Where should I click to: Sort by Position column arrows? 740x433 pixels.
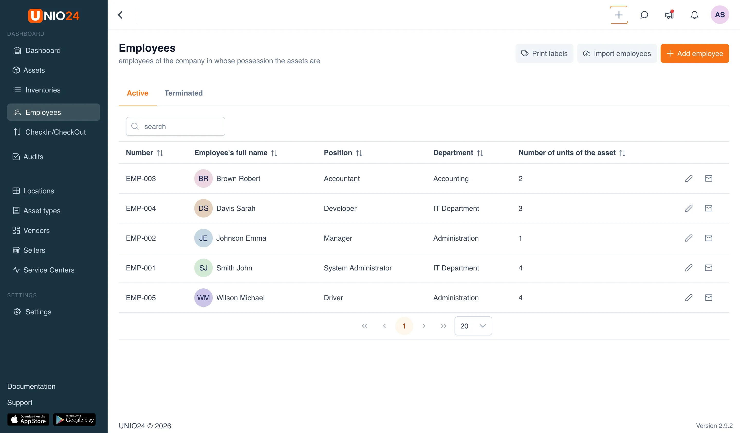click(359, 153)
